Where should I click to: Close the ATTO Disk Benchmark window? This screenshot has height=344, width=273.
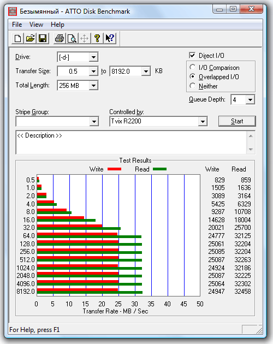[252, 9]
